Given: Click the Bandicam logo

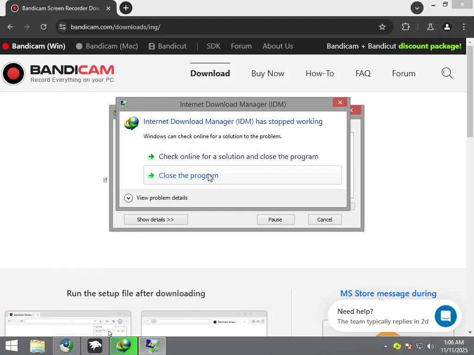Looking at the screenshot, I should tap(58, 73).
